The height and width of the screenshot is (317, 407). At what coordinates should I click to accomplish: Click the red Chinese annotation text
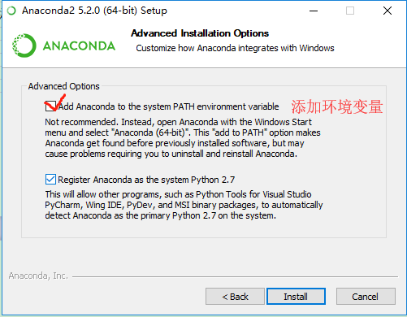pos(337,106)
